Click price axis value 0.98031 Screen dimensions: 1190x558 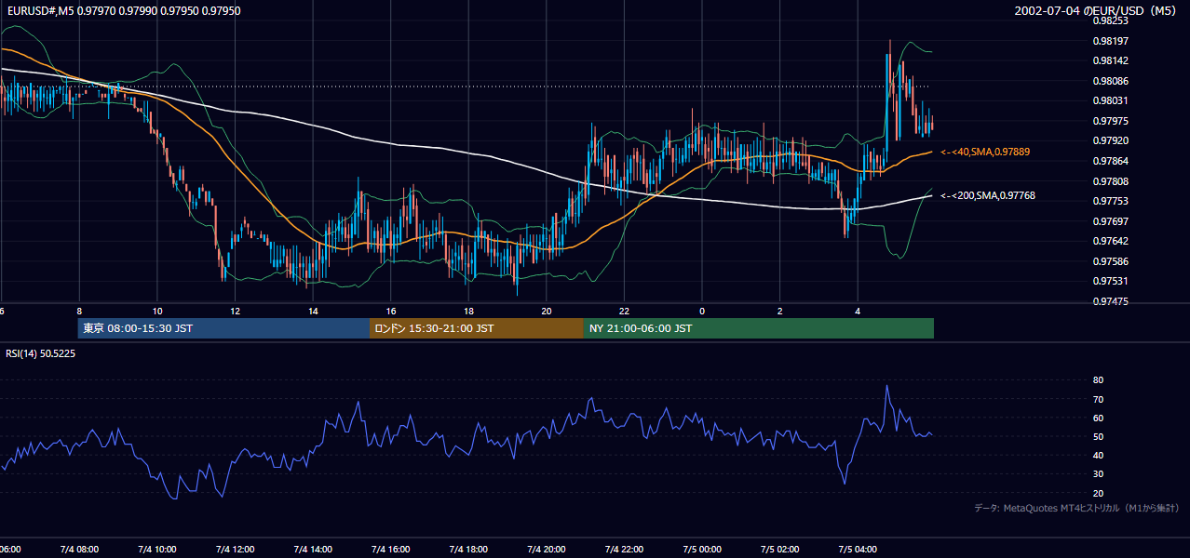coord(1111,100)
